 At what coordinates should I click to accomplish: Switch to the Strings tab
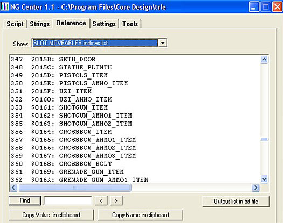pos(40,24)
